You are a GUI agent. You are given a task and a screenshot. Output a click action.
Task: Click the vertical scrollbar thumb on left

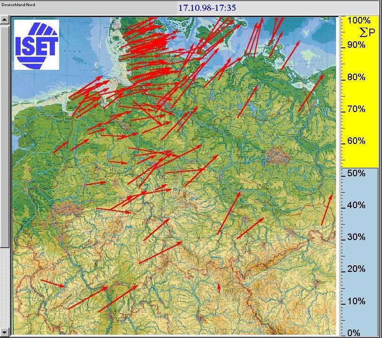click(x=5, y=136)
